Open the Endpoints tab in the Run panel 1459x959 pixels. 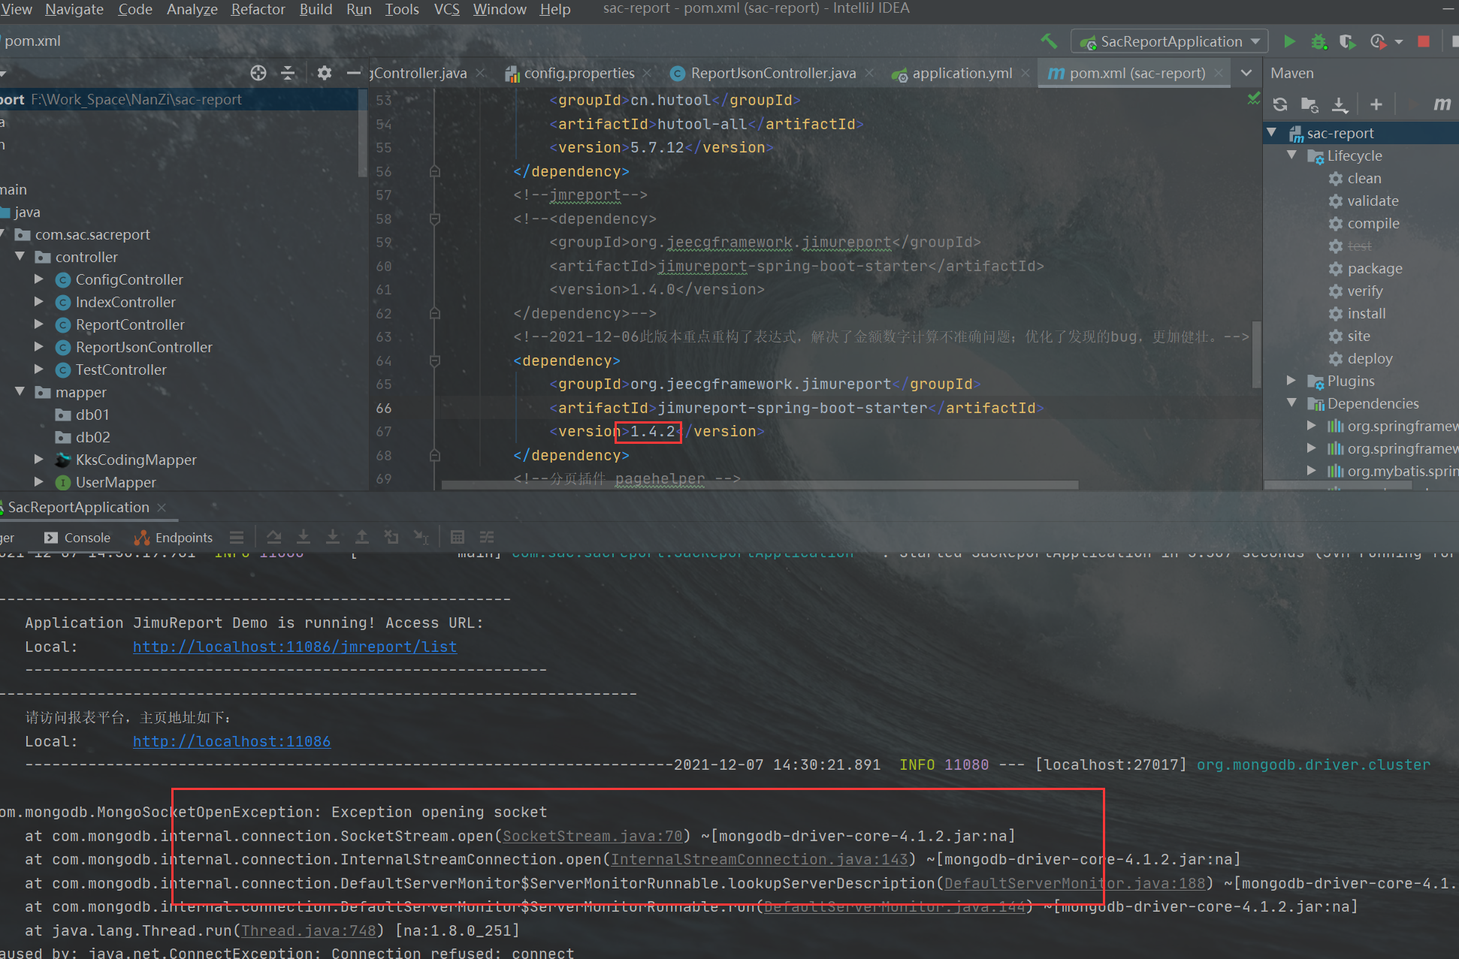174,538
